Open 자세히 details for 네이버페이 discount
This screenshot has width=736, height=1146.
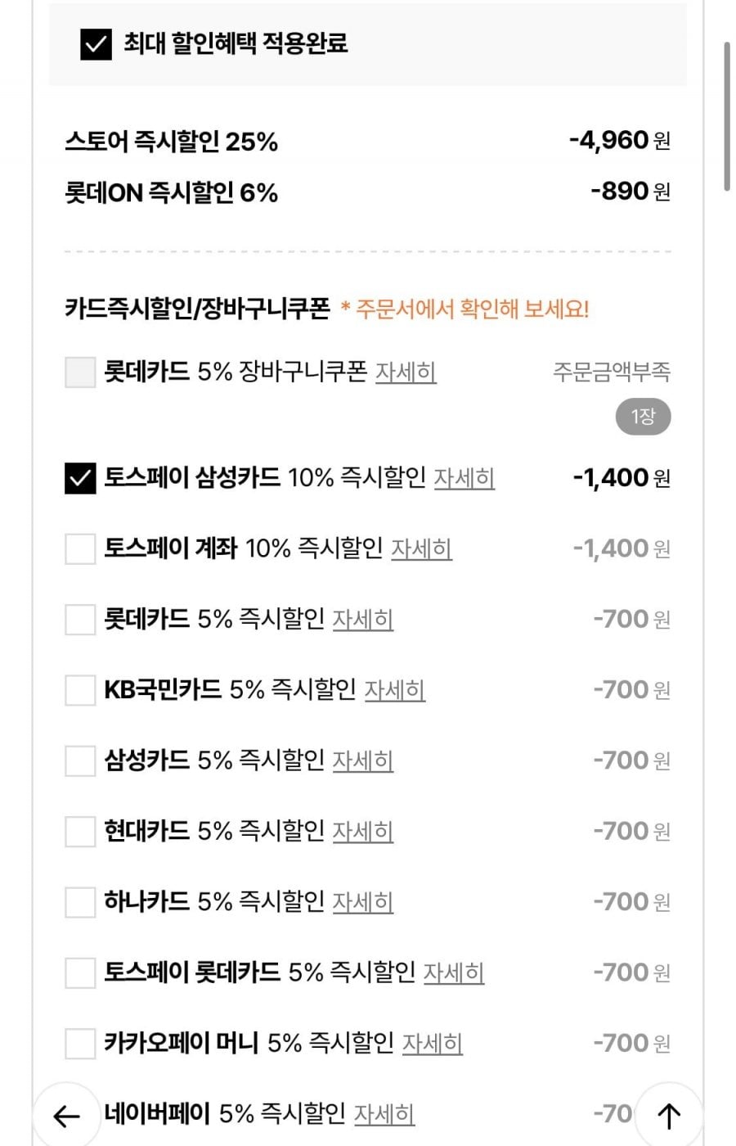click(x=384, y=1114)
